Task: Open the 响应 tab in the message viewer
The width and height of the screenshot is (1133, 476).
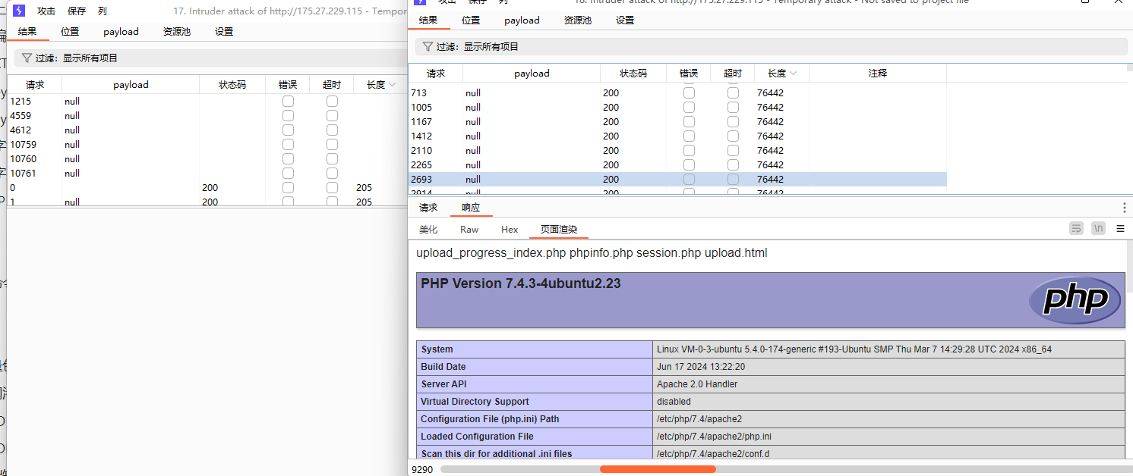Action: 471,208
